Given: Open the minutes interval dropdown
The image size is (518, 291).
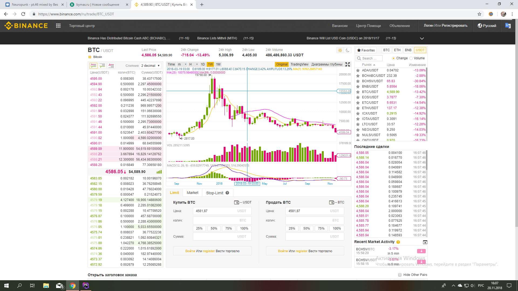Looking at the screenshot, I should point(182,64).
